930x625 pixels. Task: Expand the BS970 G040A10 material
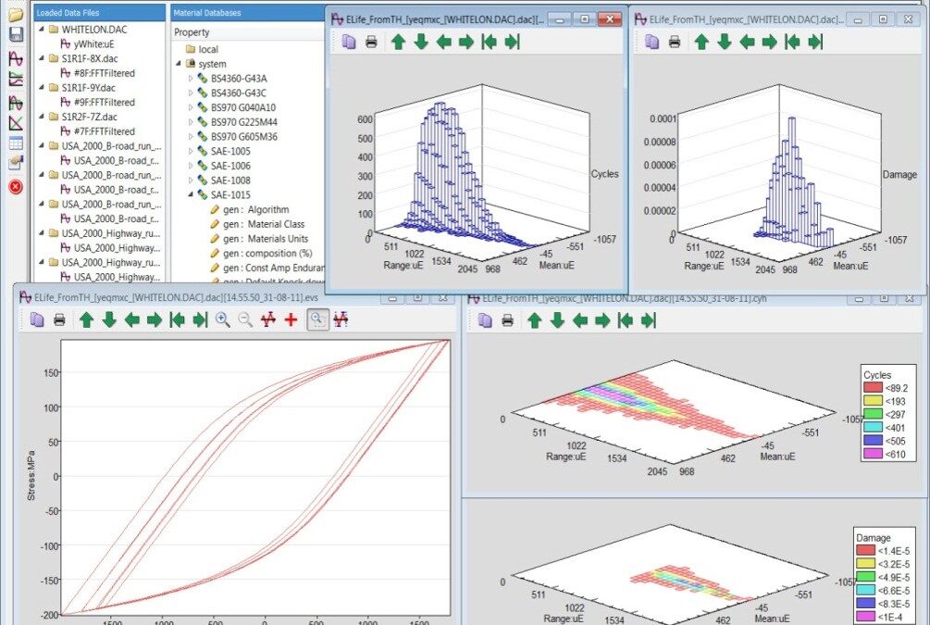[191, 107]
